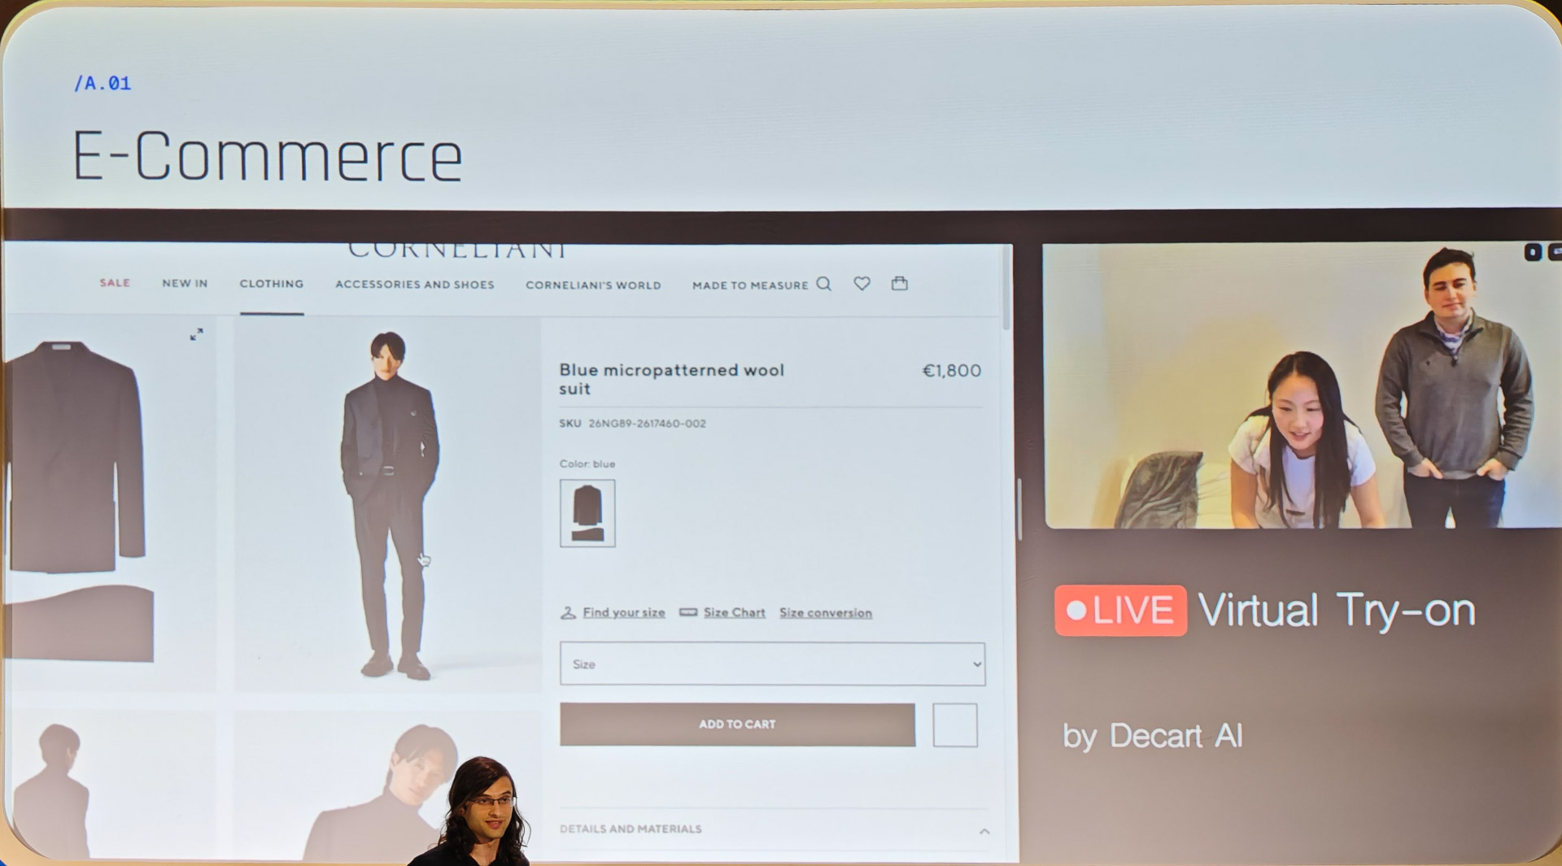1562x866 pixels.
Task: Toggle the square box next to Add to Cart
Action: click(x=955, y=725)
